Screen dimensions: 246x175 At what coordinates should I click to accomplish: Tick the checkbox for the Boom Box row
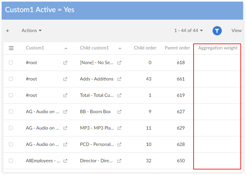[11, 112]
